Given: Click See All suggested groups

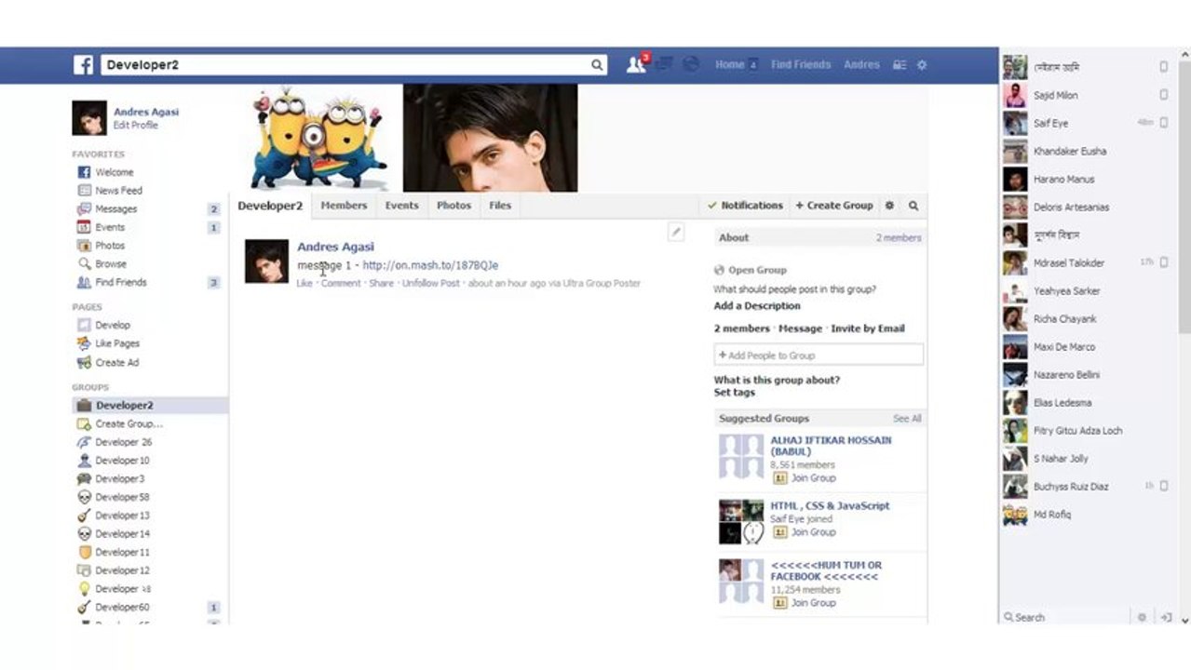Looking at the screenshot, I should click(907, 419).
